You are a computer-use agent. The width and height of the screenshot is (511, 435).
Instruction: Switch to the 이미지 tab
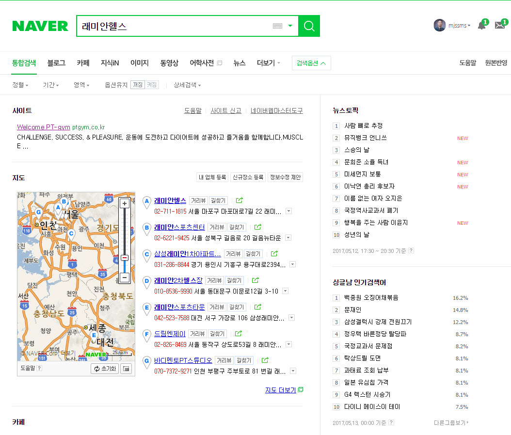140,63
